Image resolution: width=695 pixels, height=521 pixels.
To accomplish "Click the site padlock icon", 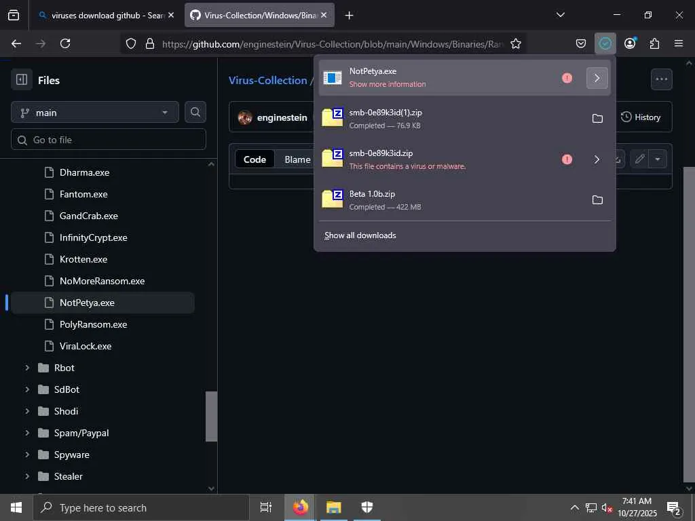I will pyautogui.click(x=150, y=43).
